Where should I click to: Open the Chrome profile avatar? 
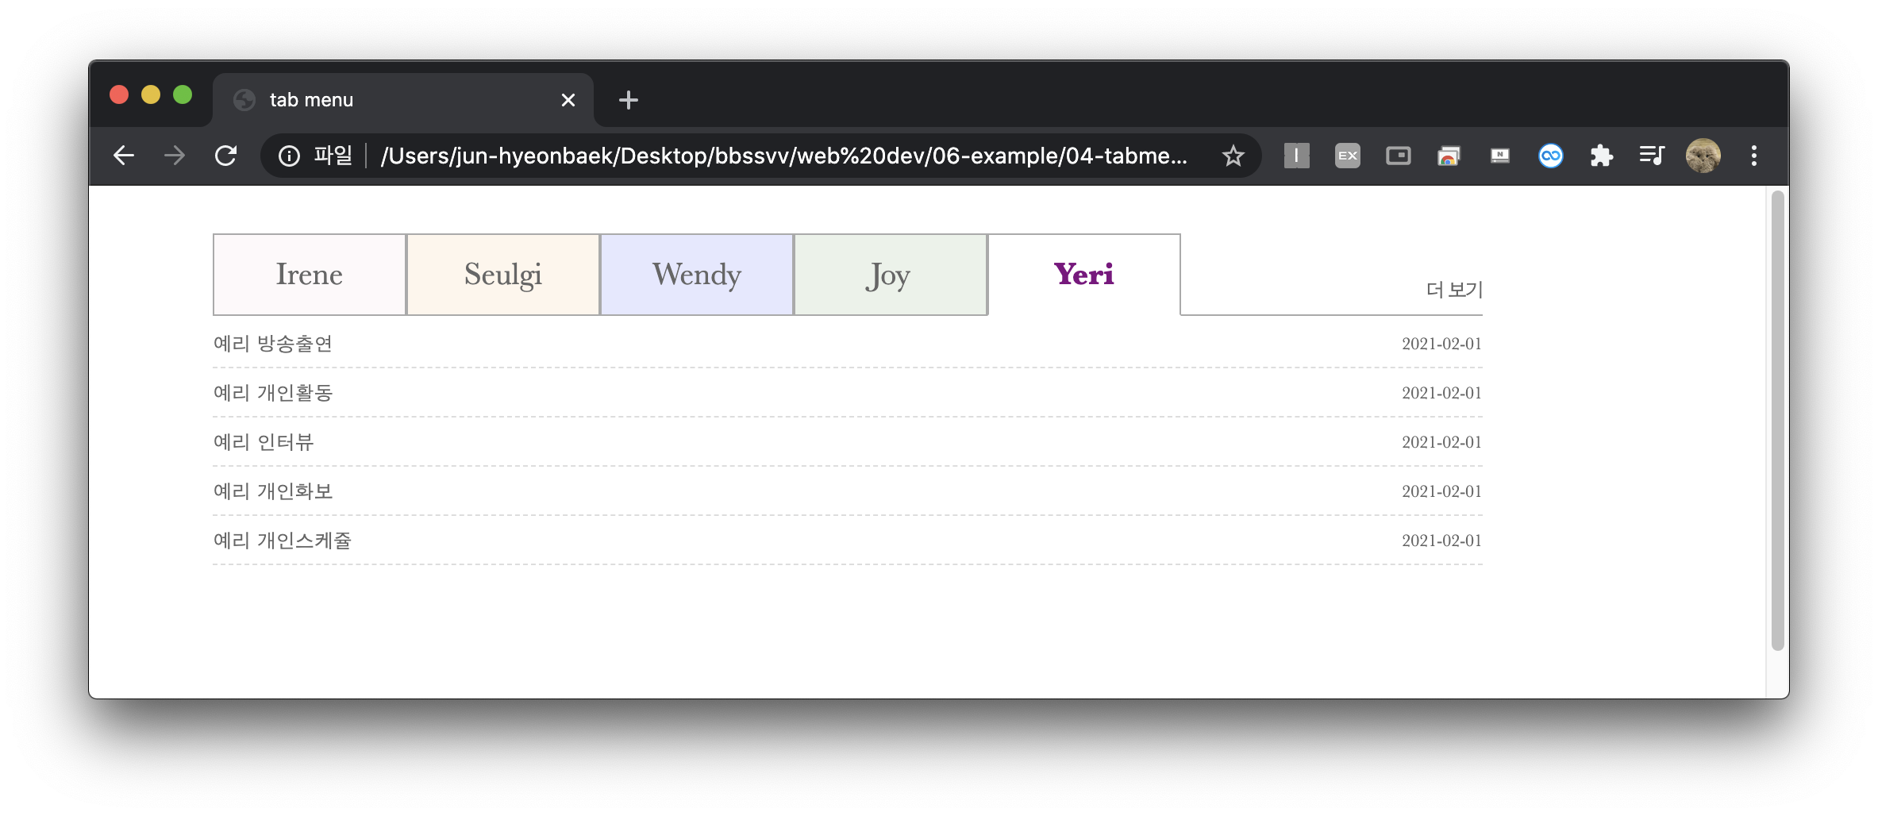point(1703,156)
